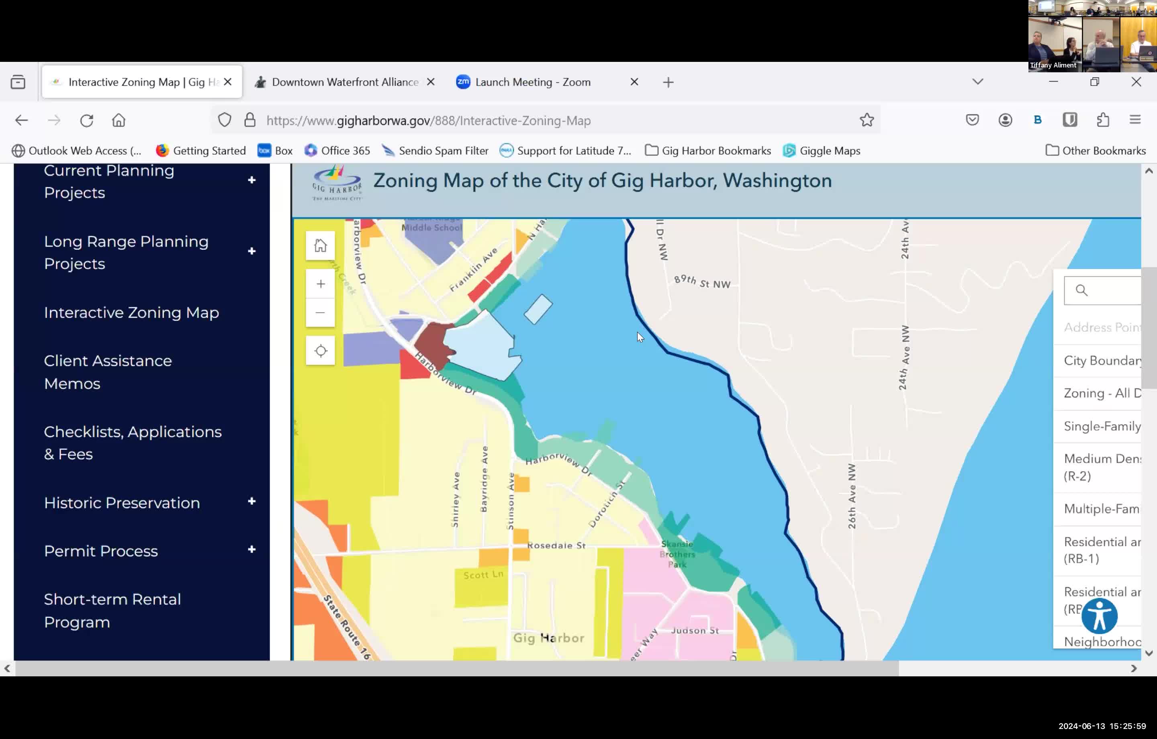Toggle the Zoning - All Districts layer

click(1102, 393)
